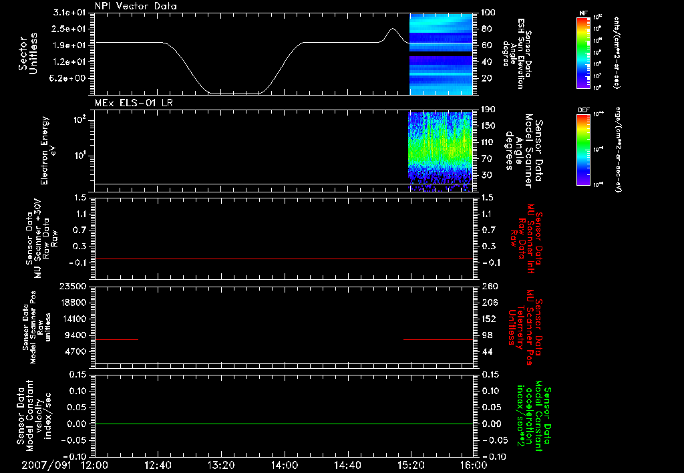Click the Sector Unitless axis label
The width and height of the screenshot is (684, 473).
click(x=28, y=54)
